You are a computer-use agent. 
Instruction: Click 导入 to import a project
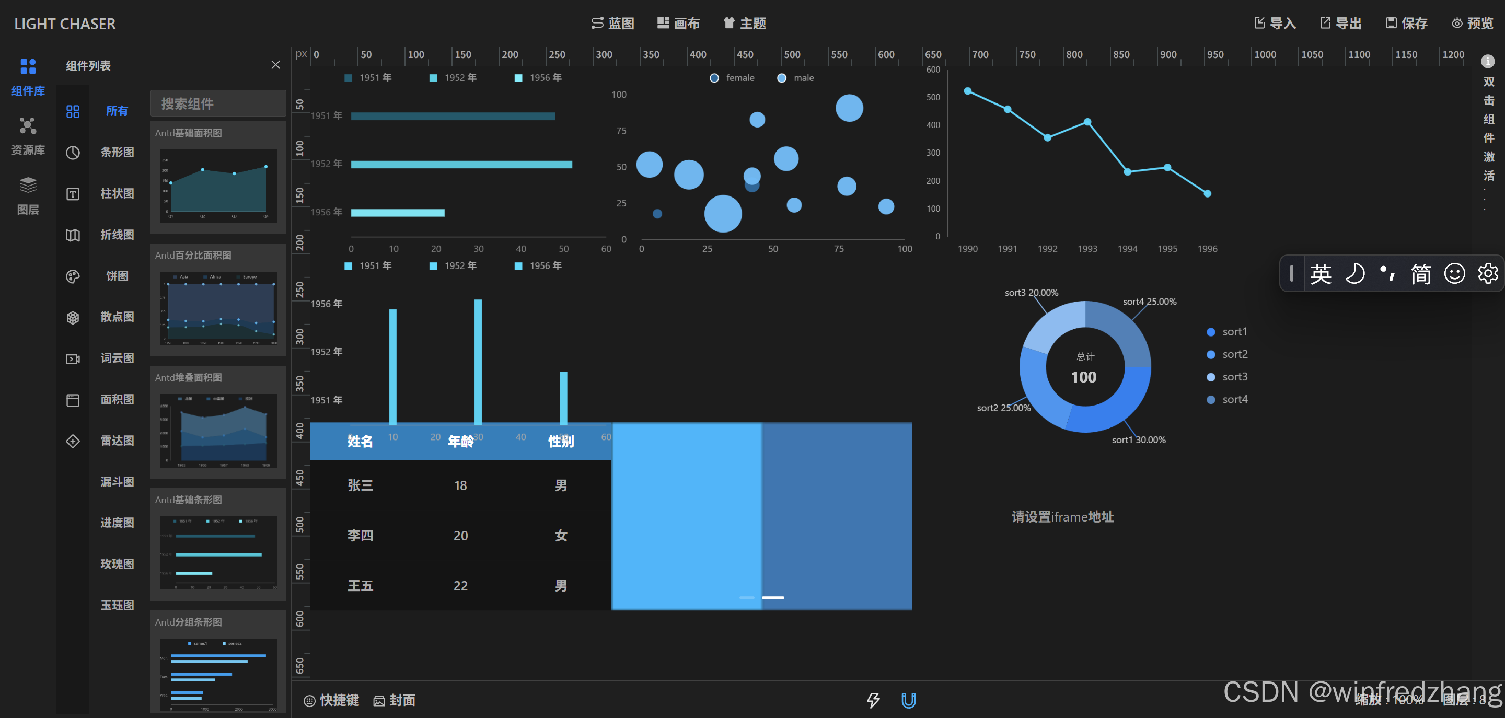coord(1275,24)
